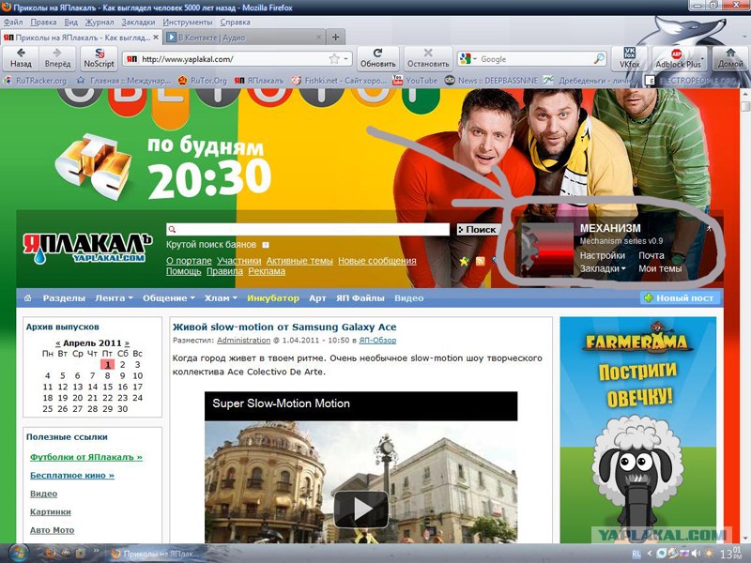
Task: Open the address bar history dropdown arrow
Action: coord(346,59)
